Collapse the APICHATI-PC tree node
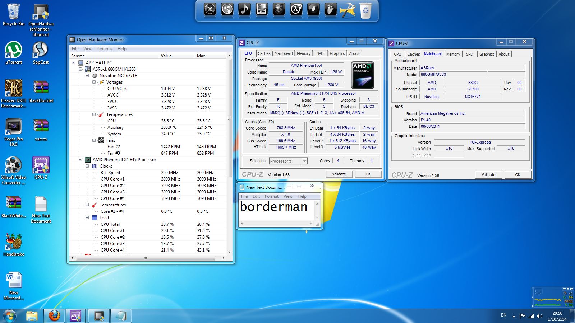Image resolution: width=575 pixels, height=323 pixels. pyautogui.click(x=74, y=62)
